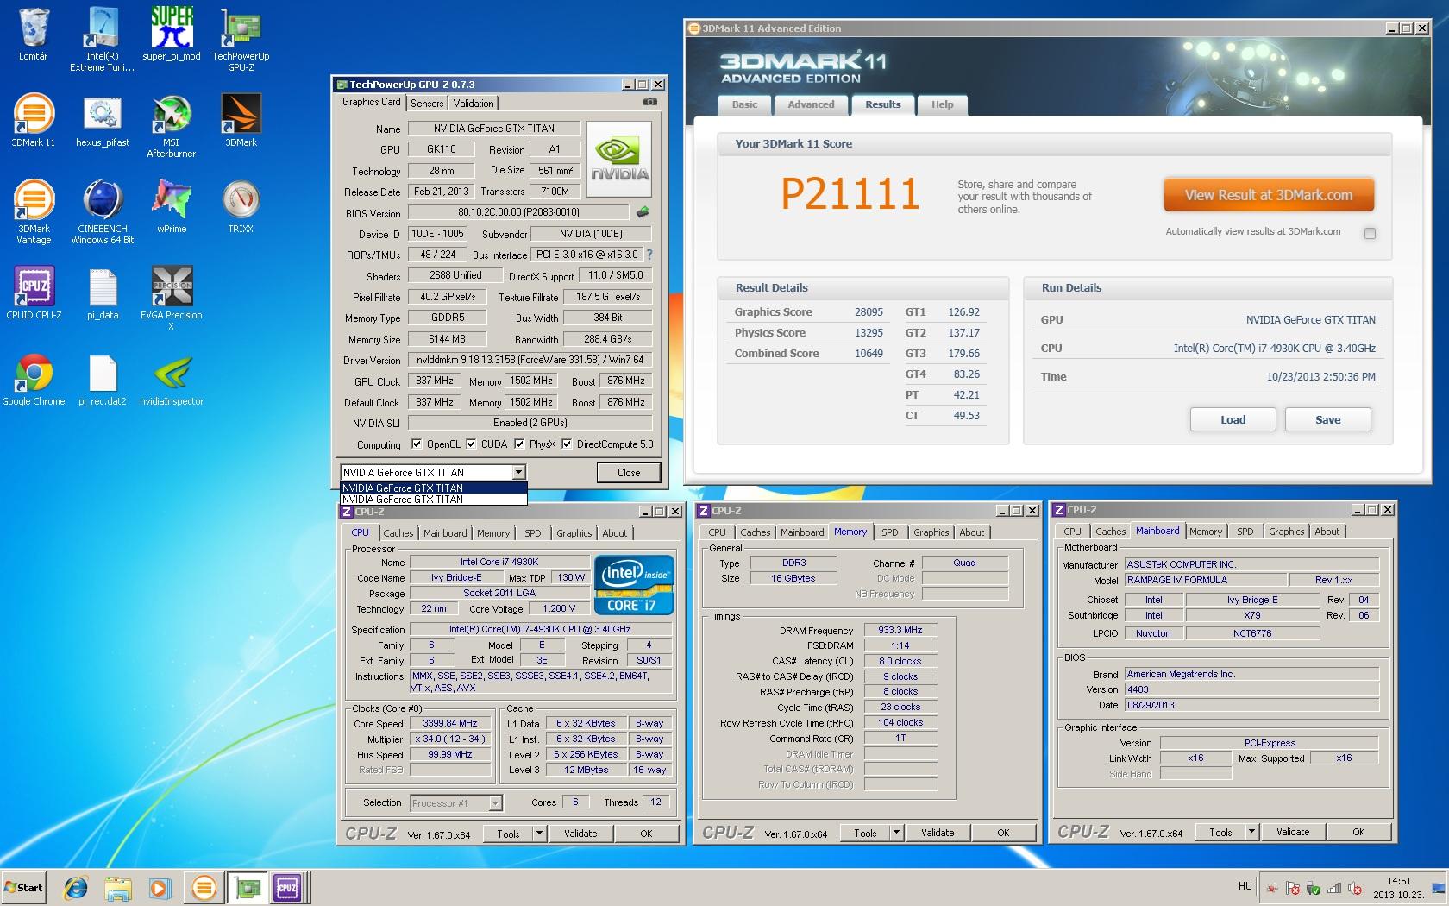Click the HU language indicator in taskbar
This screenshot has width=1449, height=906.
[1245, 886]
